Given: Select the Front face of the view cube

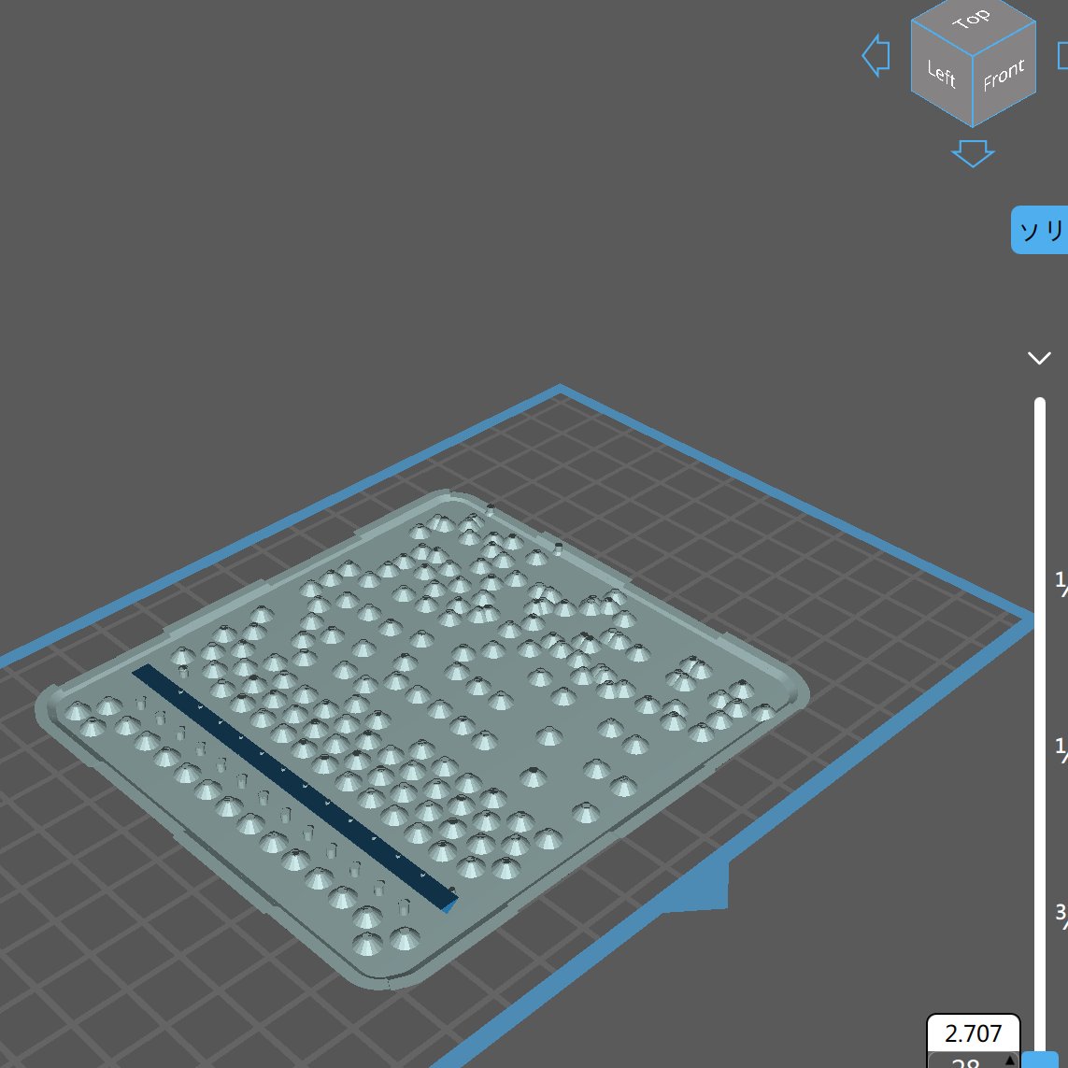Looking at the screenshot, I should tap(1004, 75).
